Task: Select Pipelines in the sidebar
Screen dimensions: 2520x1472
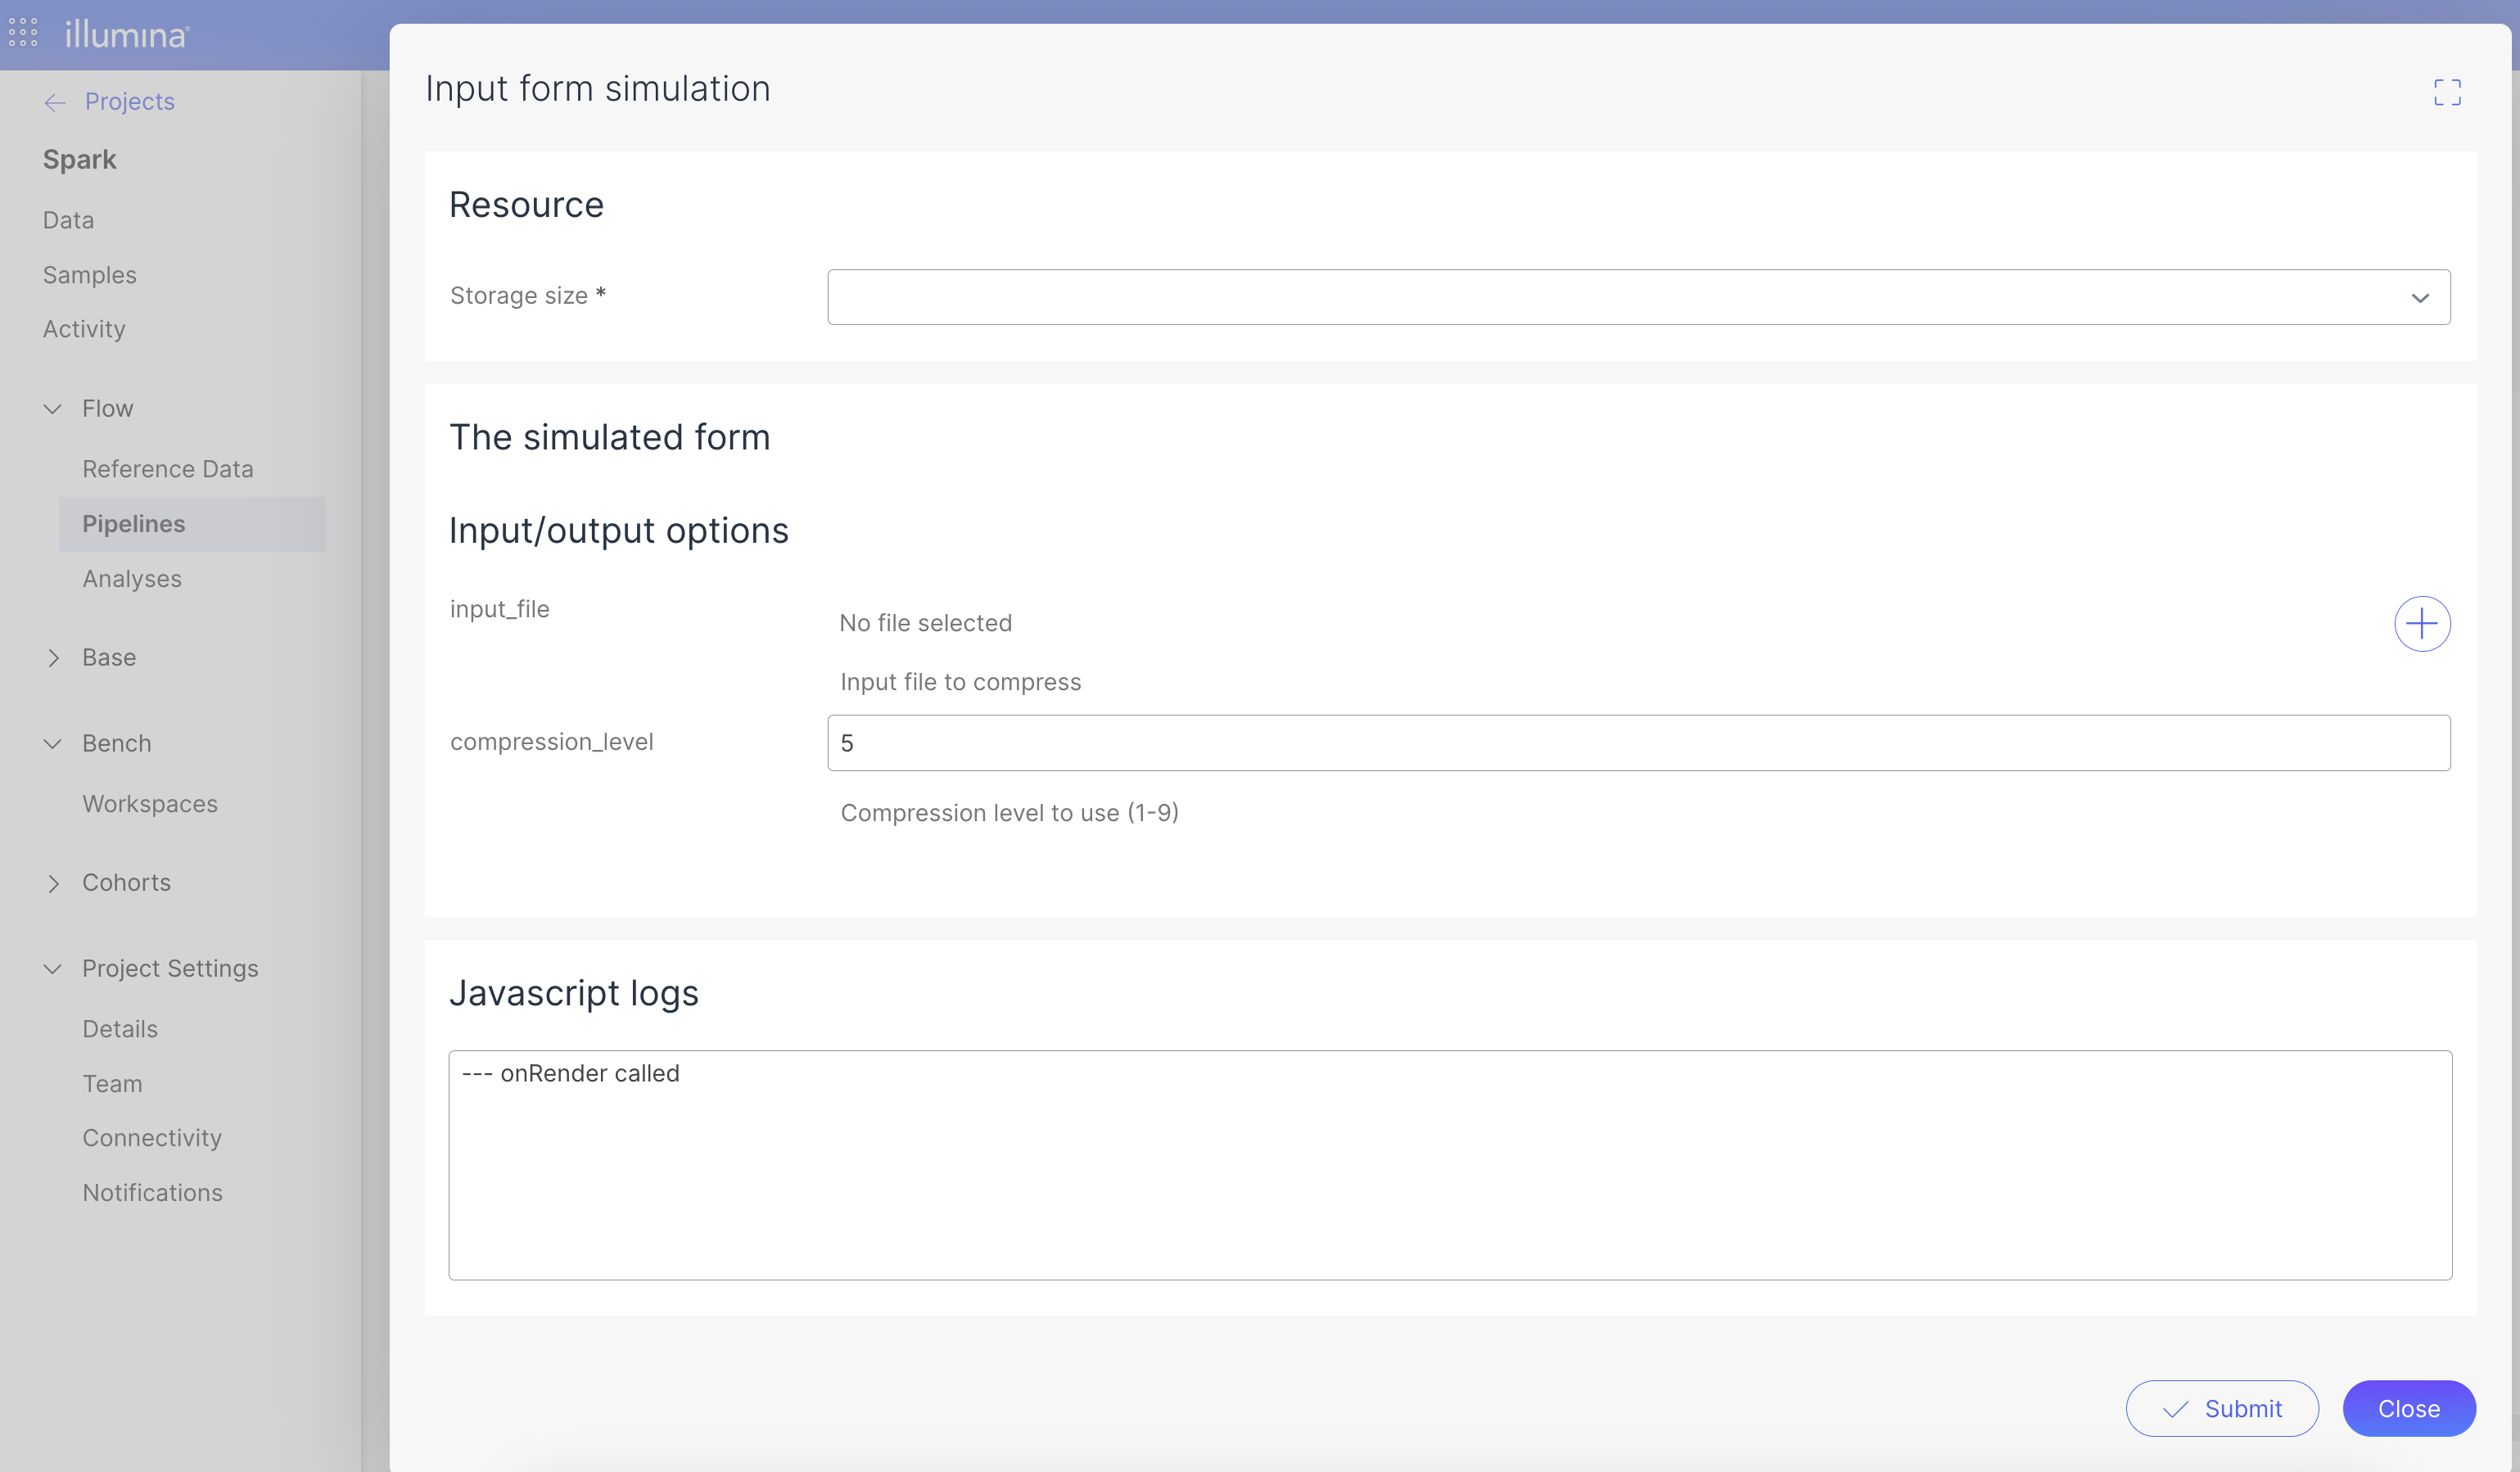Action: (x=134, y=524)
